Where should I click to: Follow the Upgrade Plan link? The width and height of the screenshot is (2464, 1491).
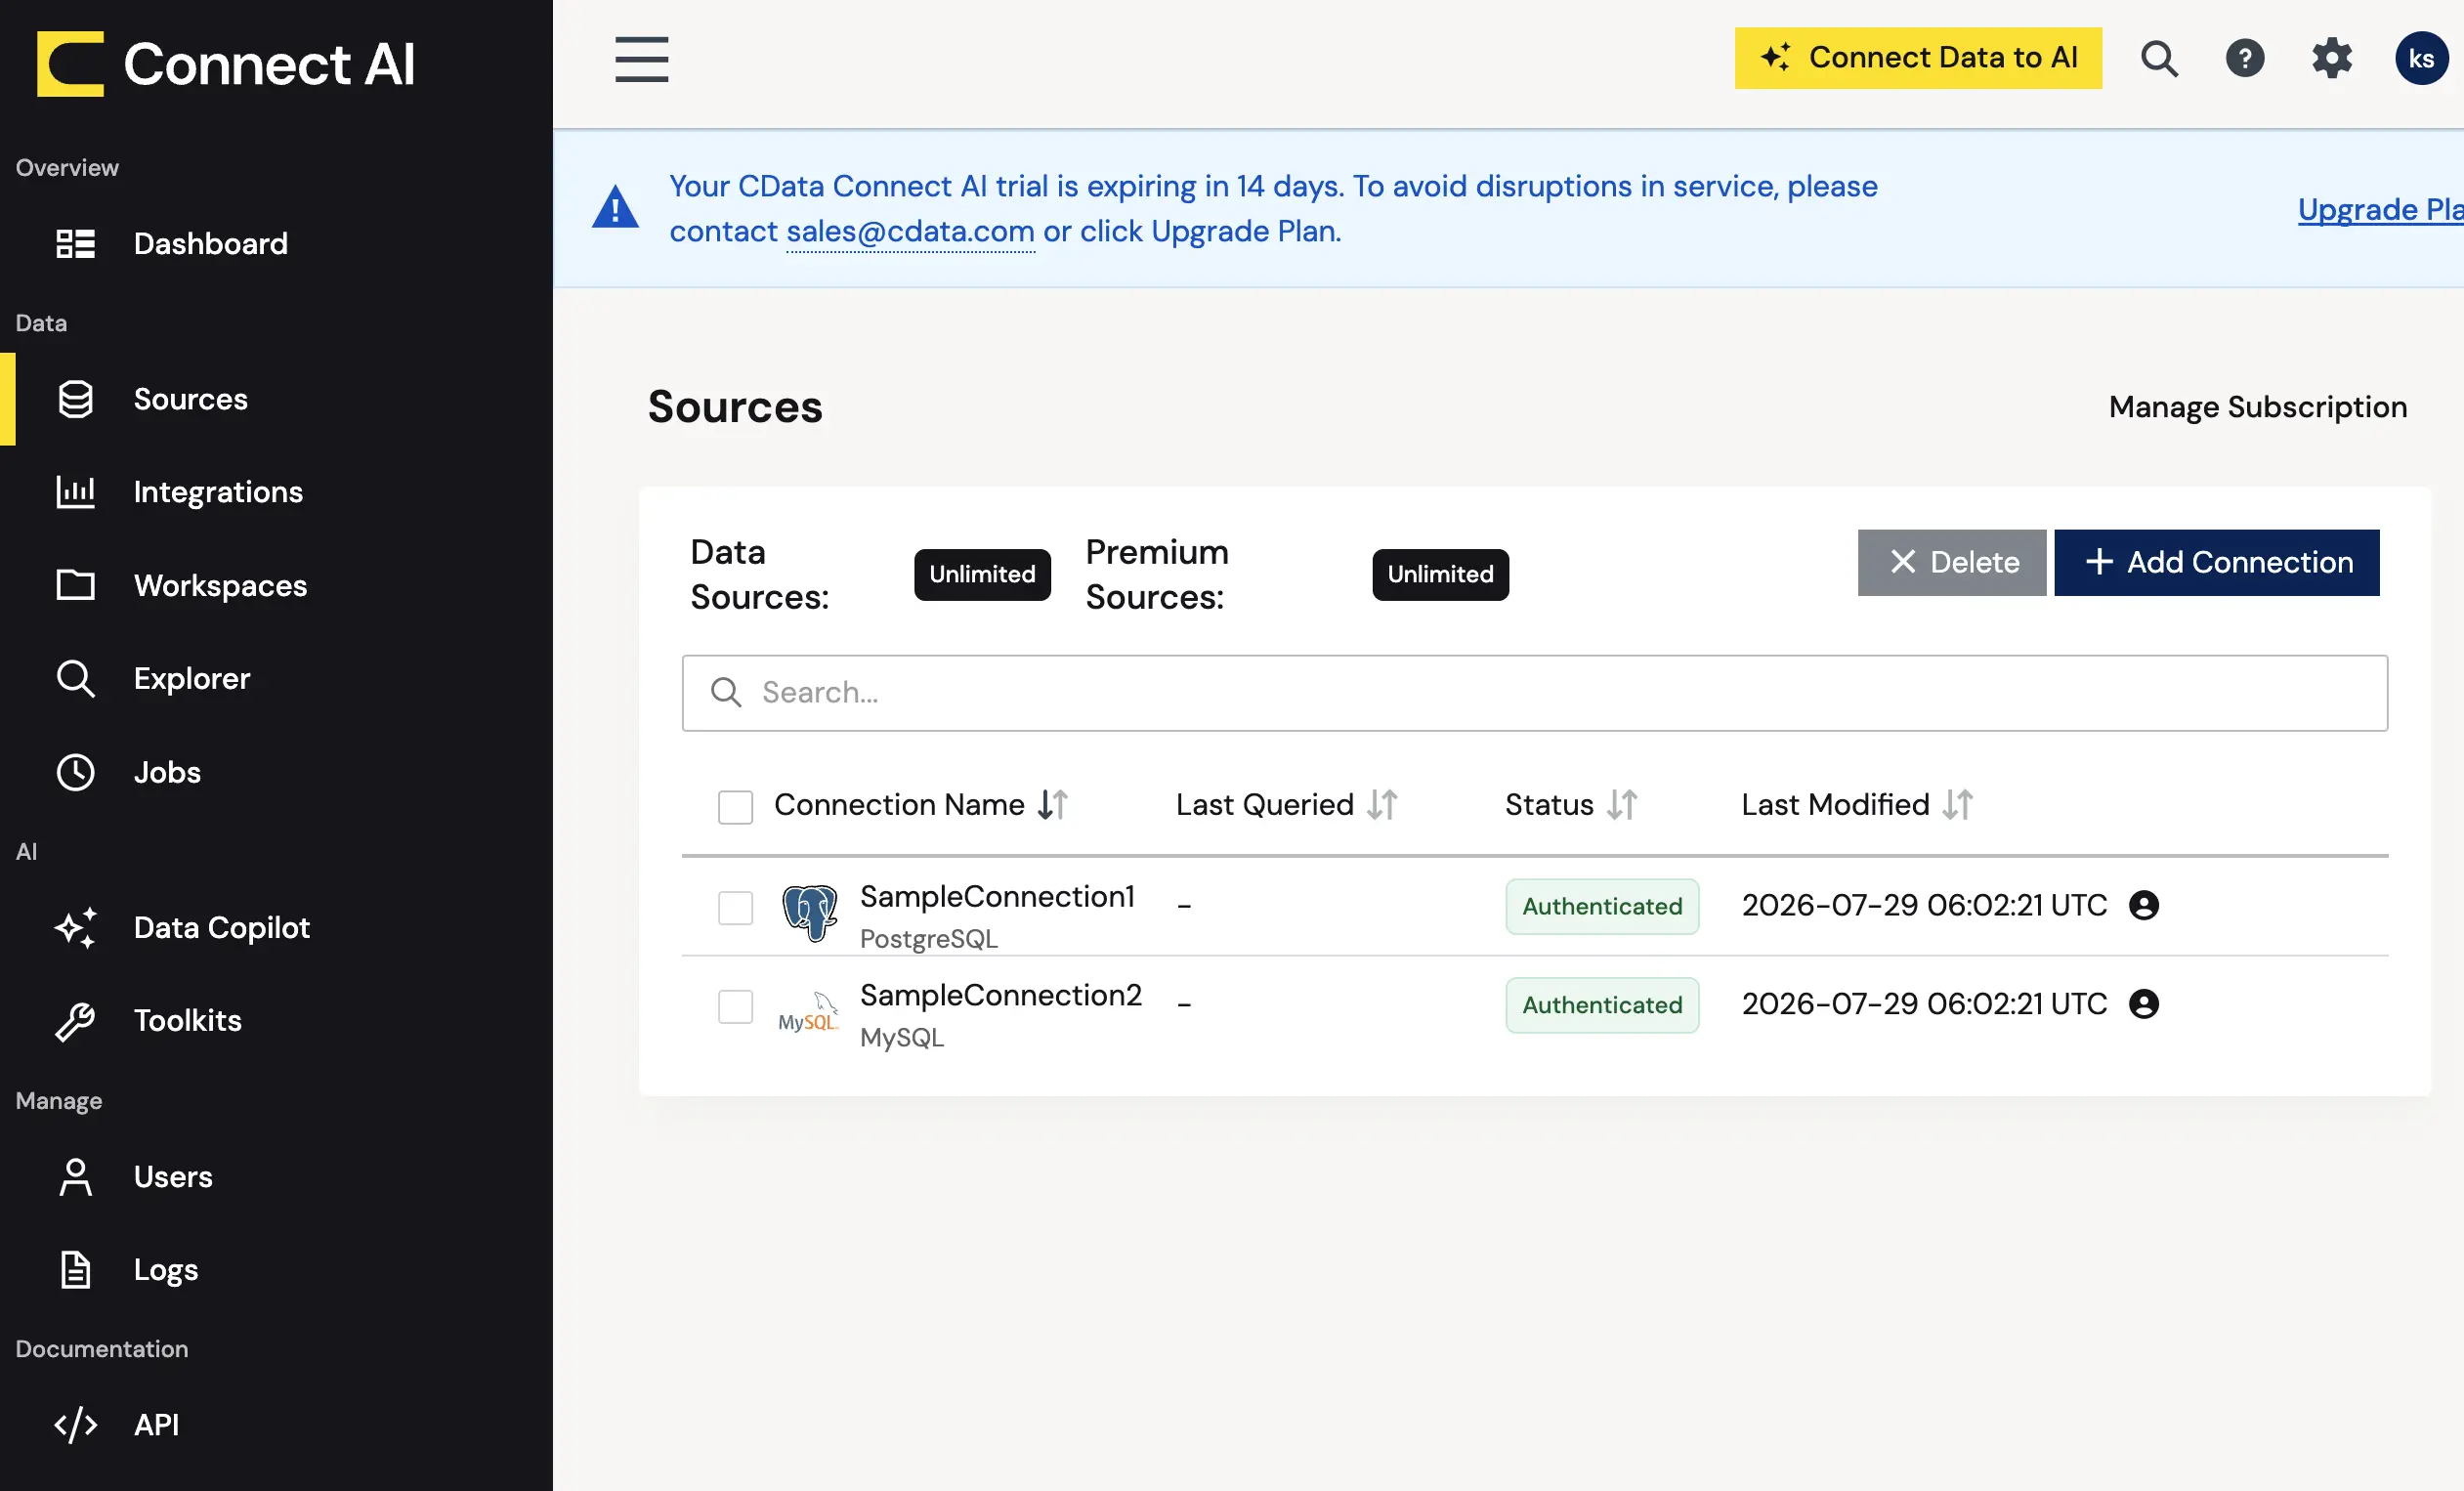(2380, 208)
